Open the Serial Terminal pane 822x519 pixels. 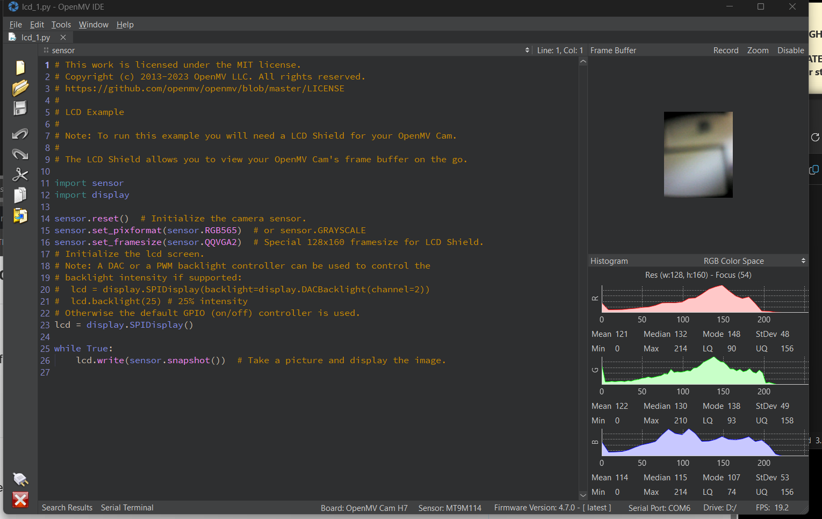pos(127,508)
